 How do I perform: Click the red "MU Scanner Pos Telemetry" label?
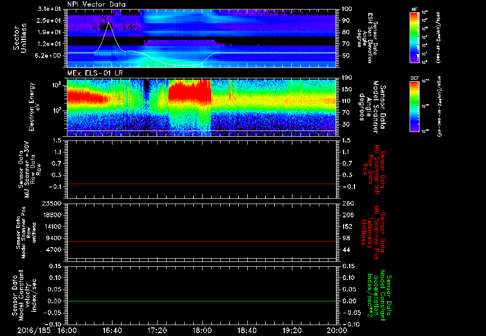click(x=373, y=233)
